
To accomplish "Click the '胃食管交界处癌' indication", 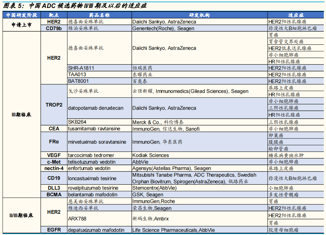I will [286, 42].
